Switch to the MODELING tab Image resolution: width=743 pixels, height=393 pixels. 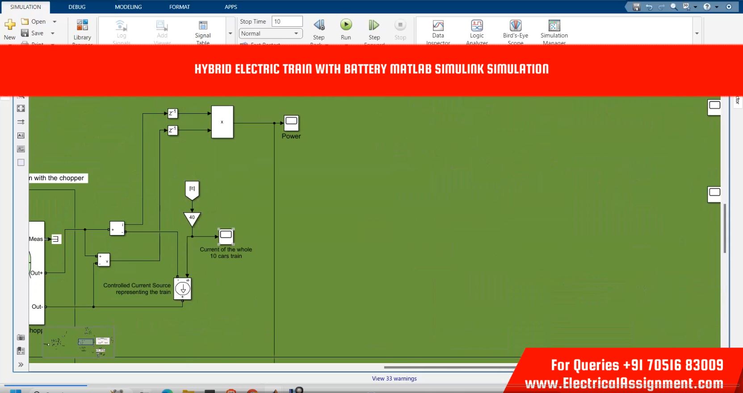(128, 7)
